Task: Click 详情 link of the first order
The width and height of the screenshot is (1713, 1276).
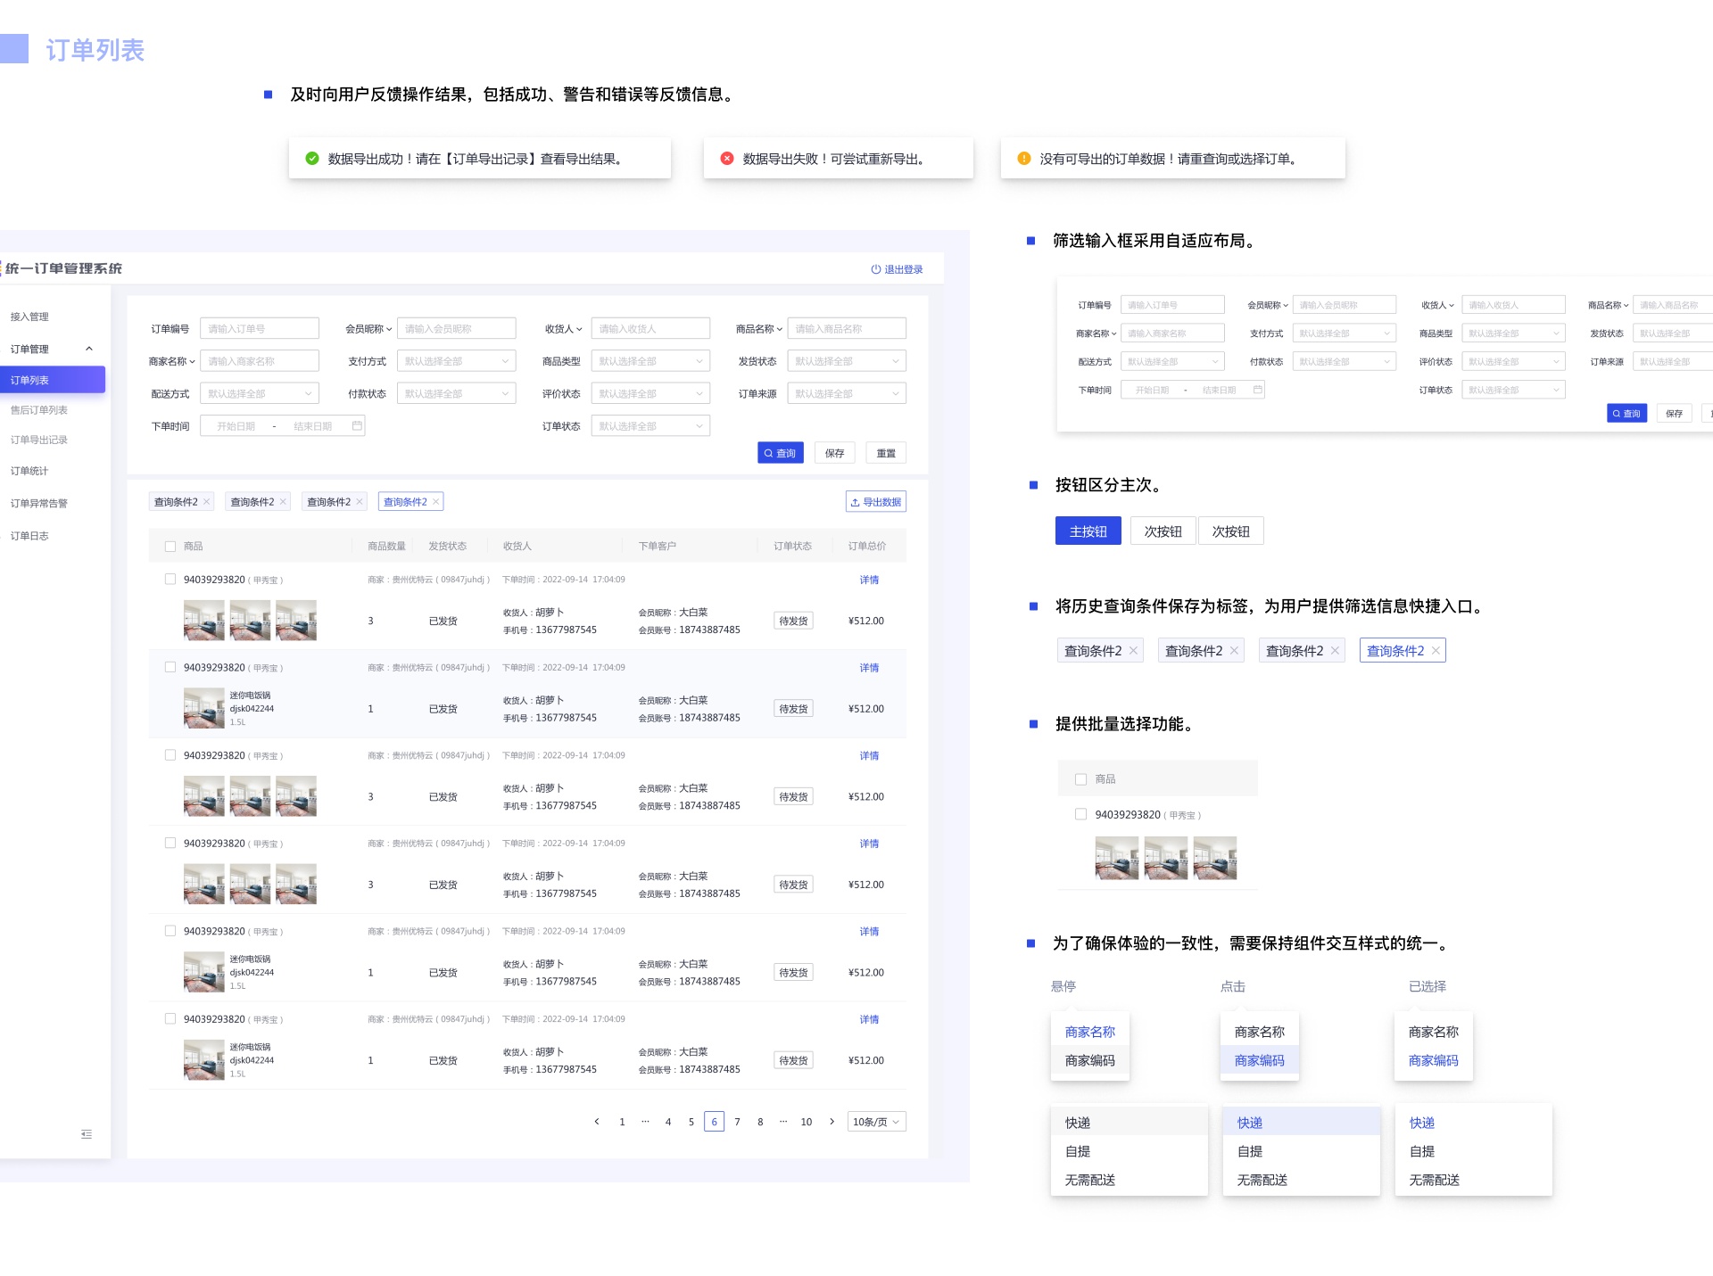Action: point(869,580)
